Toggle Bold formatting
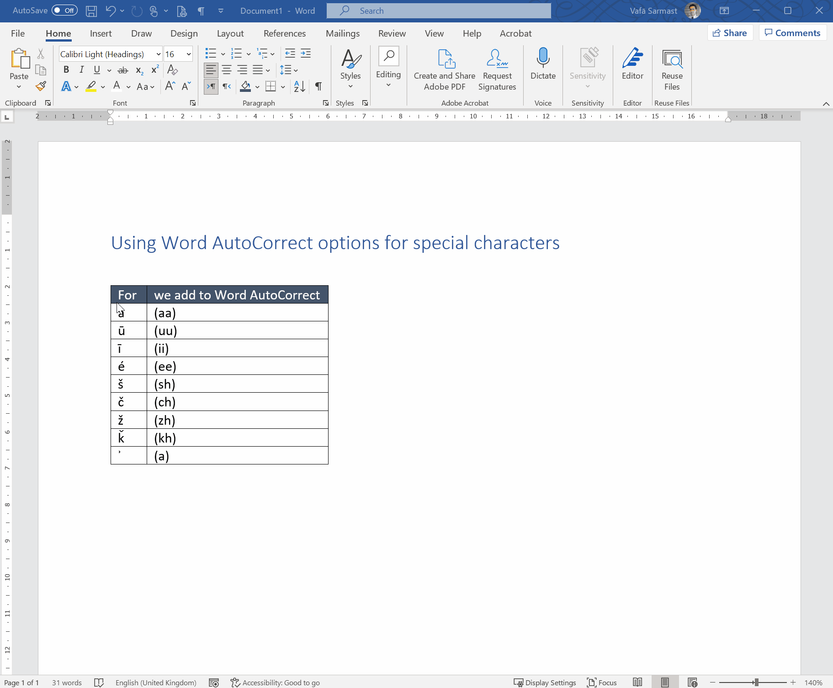Screen dimensions: 833x688 click(66, 70)
